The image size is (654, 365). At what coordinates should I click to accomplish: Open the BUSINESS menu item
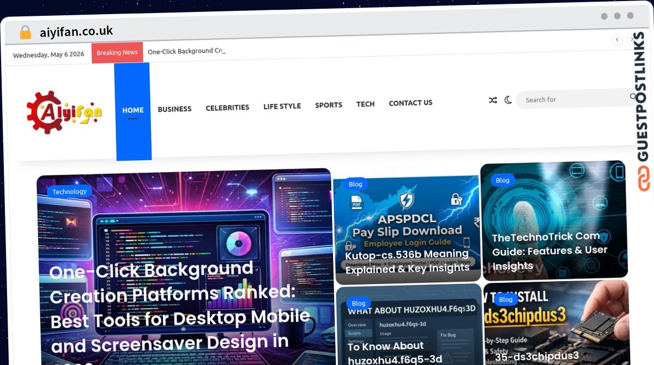[174, 109]
